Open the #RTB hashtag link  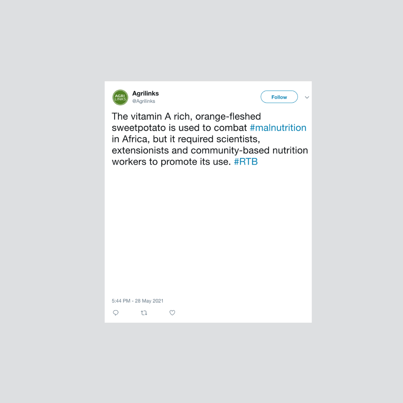(x=246, y=162)
